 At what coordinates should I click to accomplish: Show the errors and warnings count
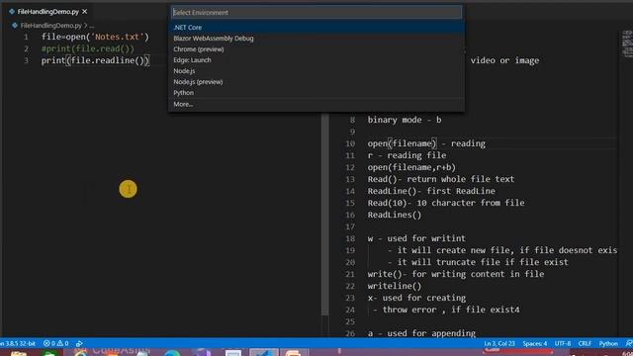point(55,343)
